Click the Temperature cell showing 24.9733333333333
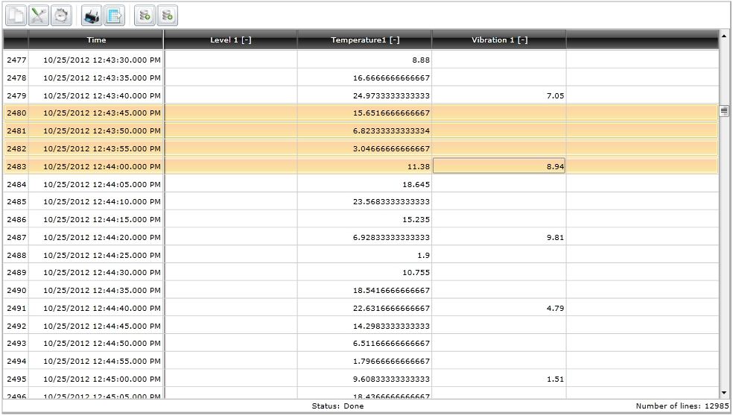 coord(365,95)
